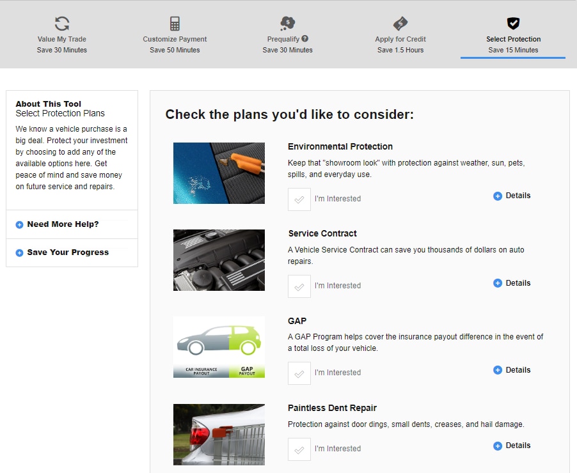The height and width of the screenshot is (473, 577).
Task: Click 'Save 1.5 Hours' text
Action: tap(400, 50)
